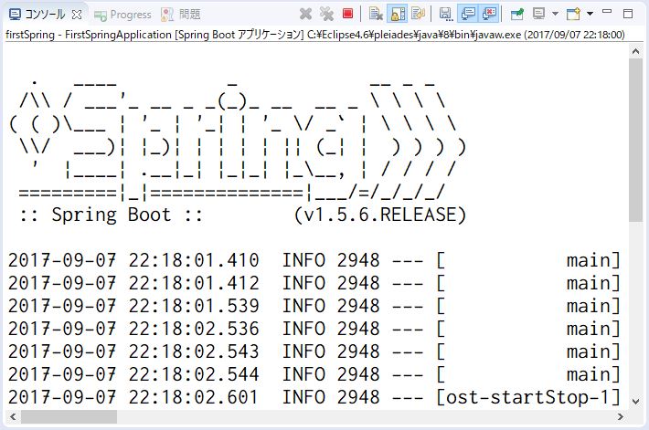Toggle show console on standard error change

coord(489,14)
